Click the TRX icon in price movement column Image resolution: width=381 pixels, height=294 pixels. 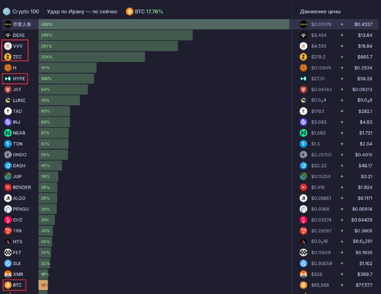303,231
